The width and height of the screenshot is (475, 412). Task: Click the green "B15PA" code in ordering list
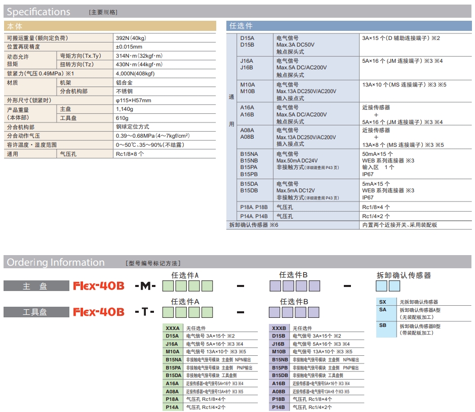click(x=173, y=368)
